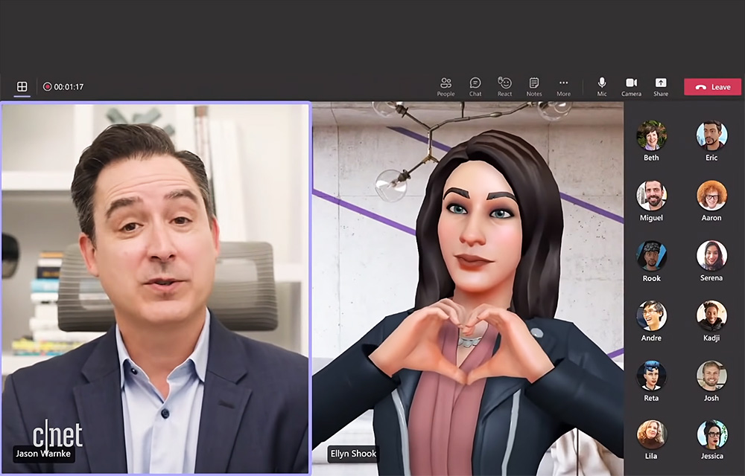Select Miguel's participant avatar
Viewport: 745px width, 476px height.
(651, 196)
